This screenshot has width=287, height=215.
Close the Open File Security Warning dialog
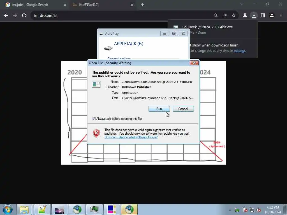[x=194, y=63]
